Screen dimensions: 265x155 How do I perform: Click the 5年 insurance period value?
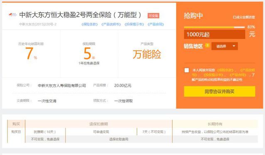coord(89,53)
